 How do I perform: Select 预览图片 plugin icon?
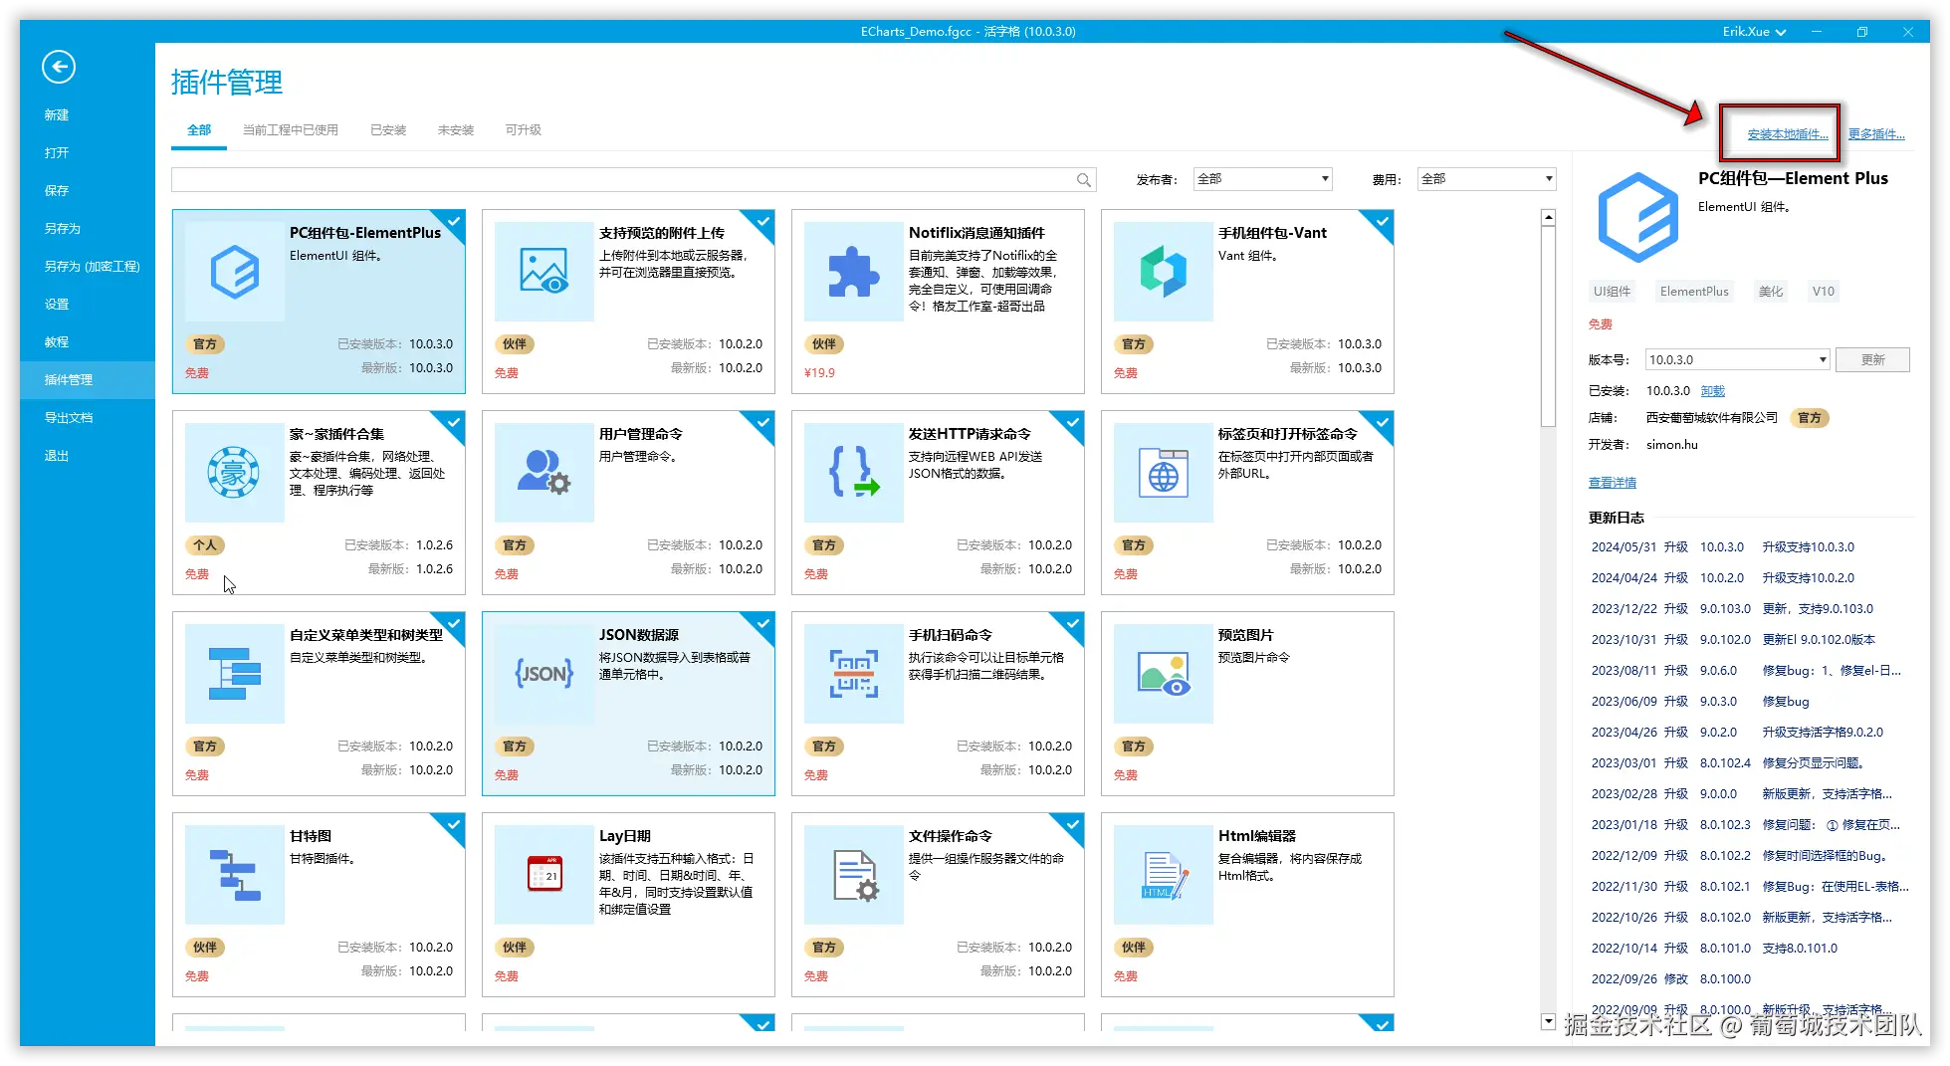point(1164,674)
